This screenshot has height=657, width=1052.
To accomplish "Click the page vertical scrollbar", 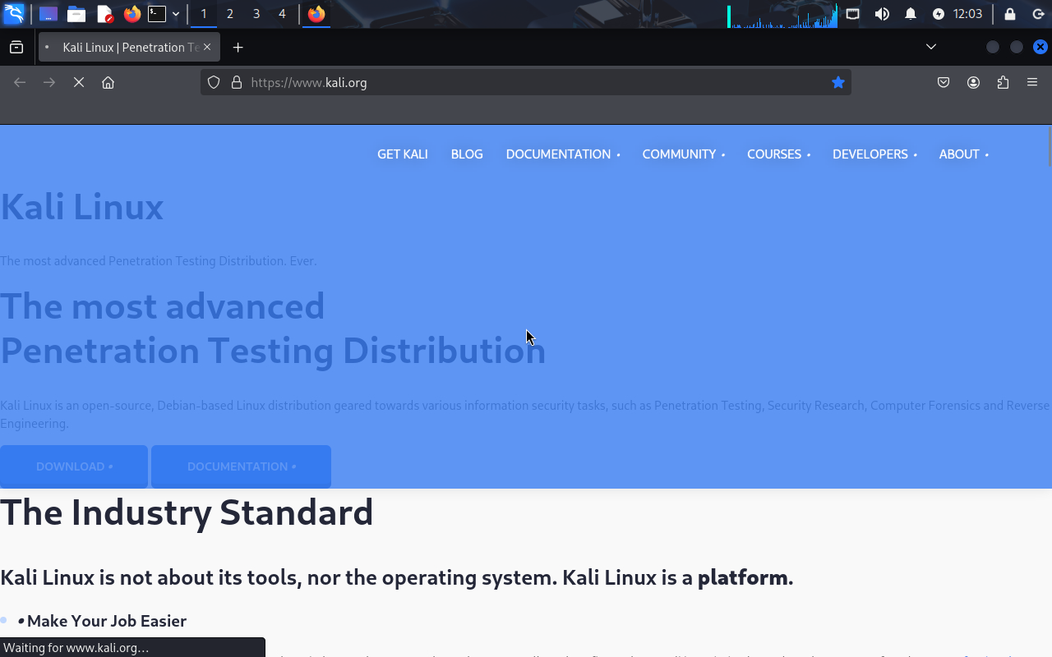I will coord(1049,148).
